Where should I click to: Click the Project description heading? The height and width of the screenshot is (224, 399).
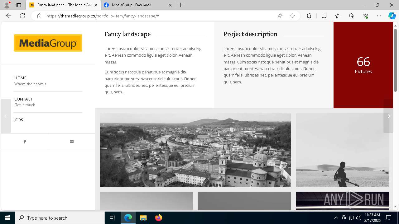[x=250, y=34]
